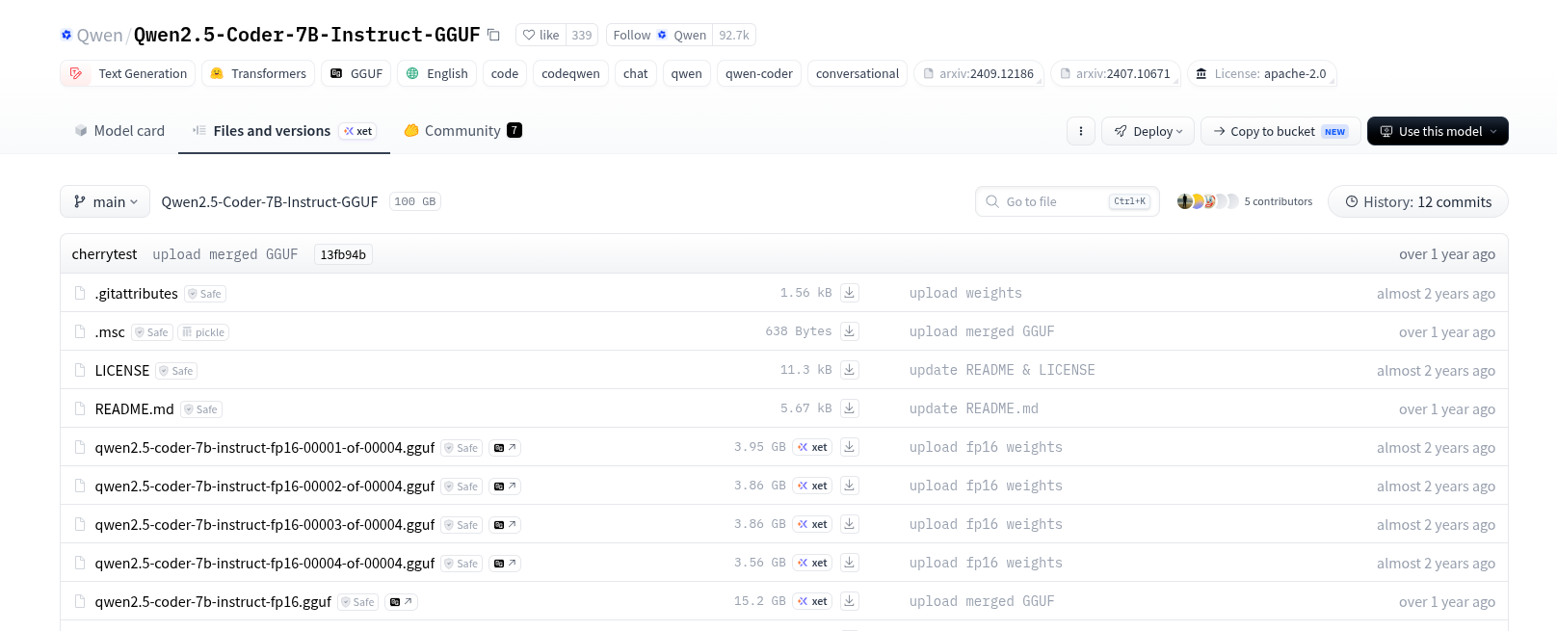Click the English language tag
Viewport: 1557px width, 631px height.
pos(436,73)
